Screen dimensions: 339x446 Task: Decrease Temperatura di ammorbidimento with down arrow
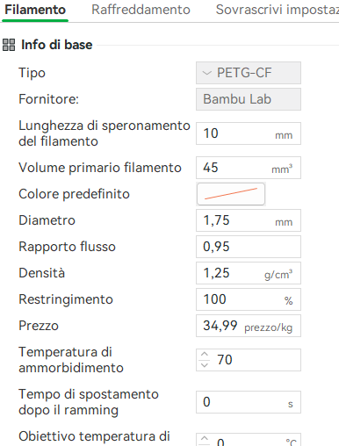[205, 365]
